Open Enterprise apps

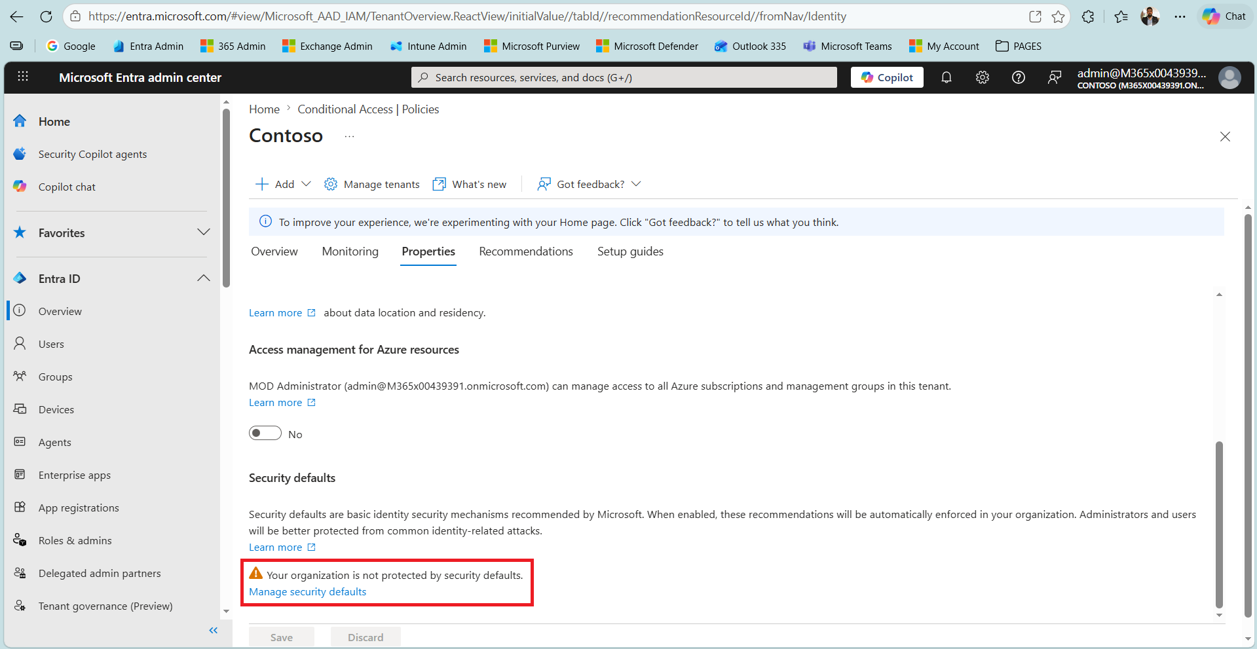tap(74, 475)
